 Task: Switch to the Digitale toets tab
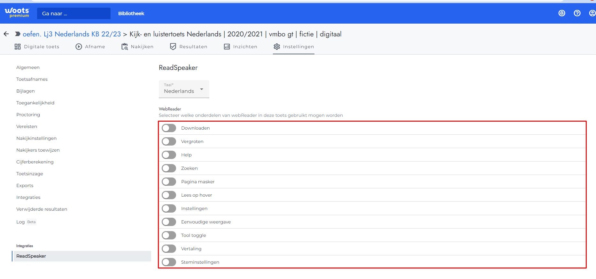pyautogui.click(x=37, y=47)
